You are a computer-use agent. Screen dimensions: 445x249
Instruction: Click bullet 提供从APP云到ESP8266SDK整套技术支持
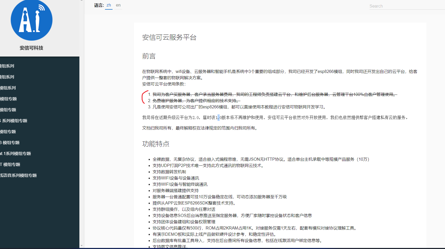click(x=195, y=203)
